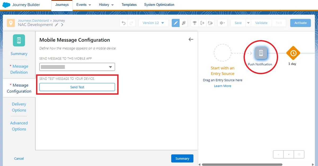
Task: Click the empty entry source circle
Action: pyautogui.click(x=223, y=53)
